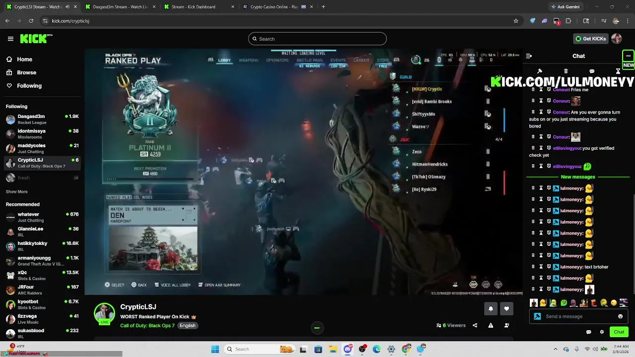
Task: Open CrypticLSJ streamer avatar
Action: click(x=105, y=313)
